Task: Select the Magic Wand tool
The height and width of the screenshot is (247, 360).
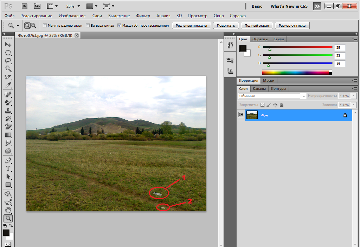Action: [x=8, y=69]
